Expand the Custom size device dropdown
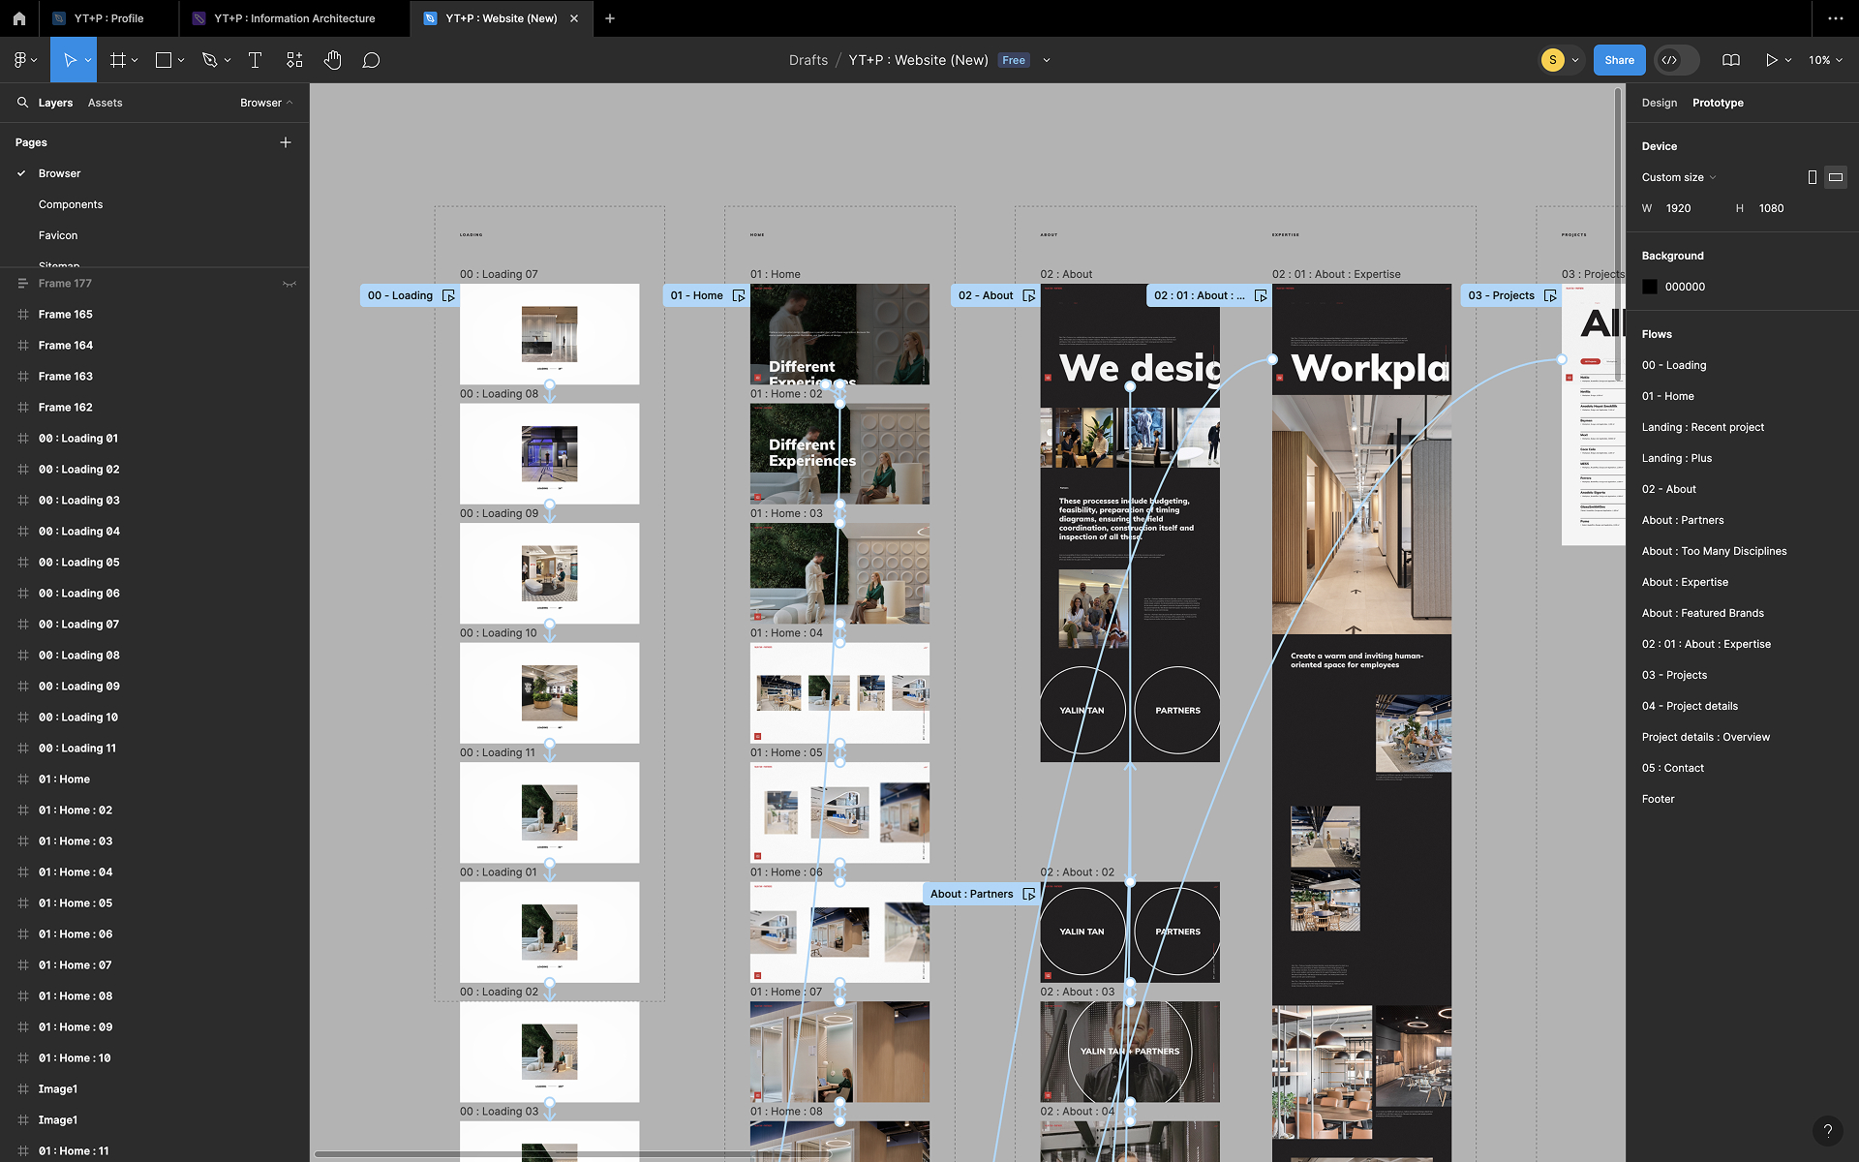Image resolution: width=1859 pixels, height=1162 pixels. [x=1679, y=177]
